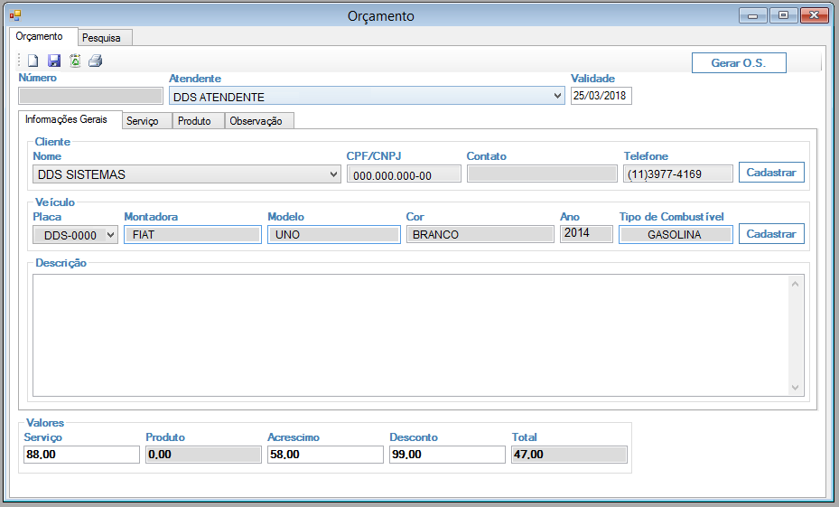Click the Cor field showing BRANCO

coord(480,234)
